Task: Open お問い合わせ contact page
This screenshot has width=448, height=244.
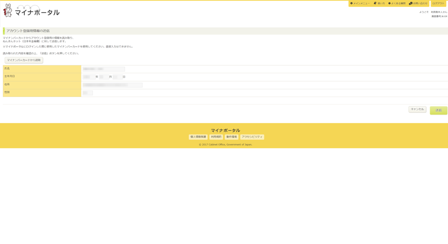Action: (x=418, y=3)
